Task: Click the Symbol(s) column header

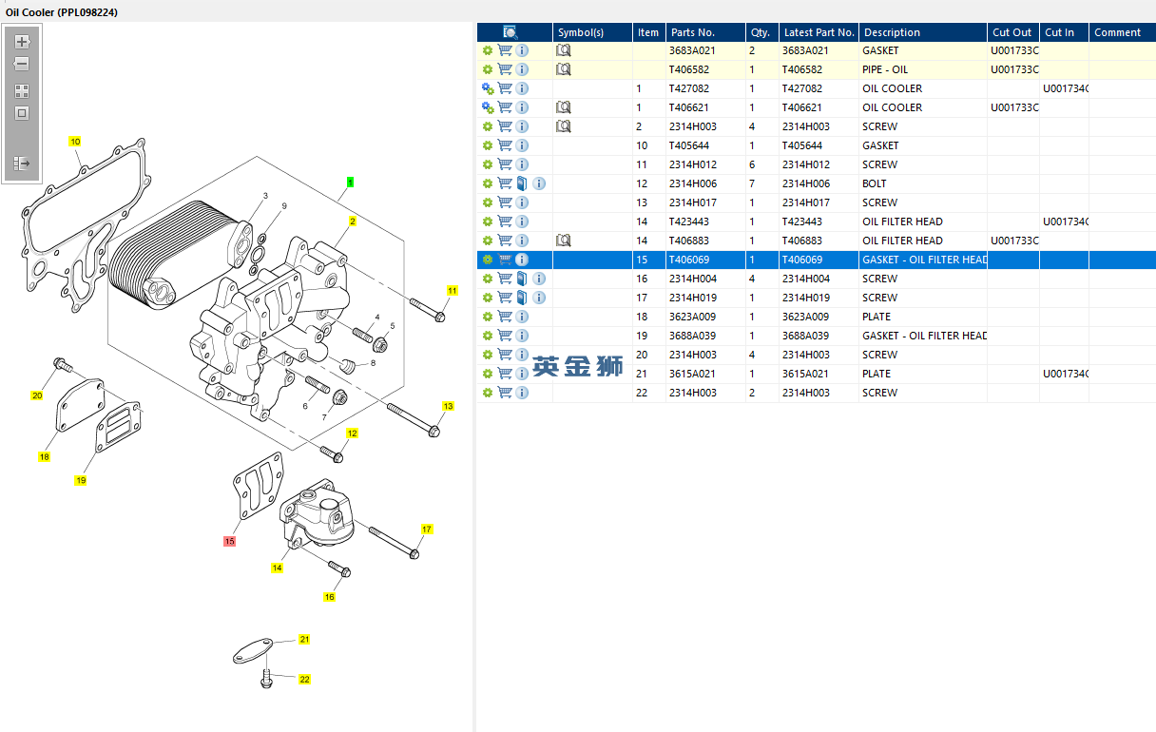Action: (592, 32)
